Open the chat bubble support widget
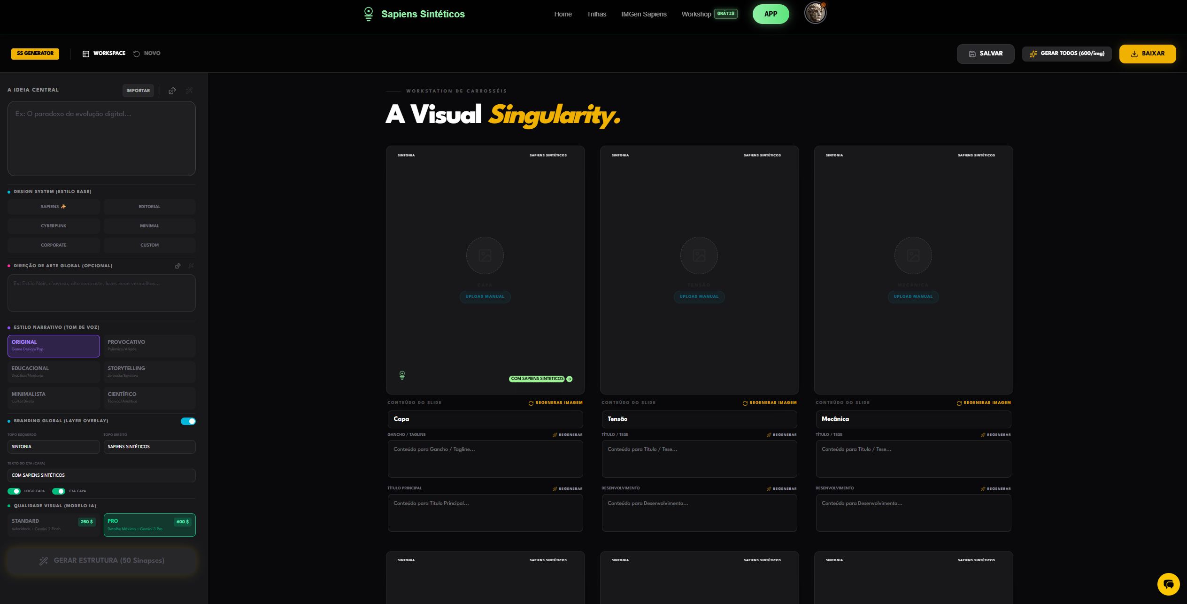Viewport: 1187px width, 604px height. 1168,584
